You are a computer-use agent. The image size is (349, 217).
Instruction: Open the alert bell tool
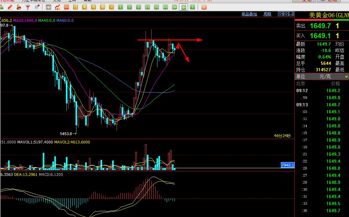[19, 7]
